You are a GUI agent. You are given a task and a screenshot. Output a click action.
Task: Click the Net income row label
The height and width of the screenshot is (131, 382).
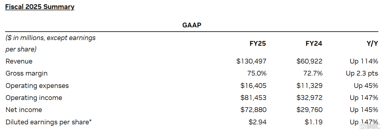pos(24,110)
